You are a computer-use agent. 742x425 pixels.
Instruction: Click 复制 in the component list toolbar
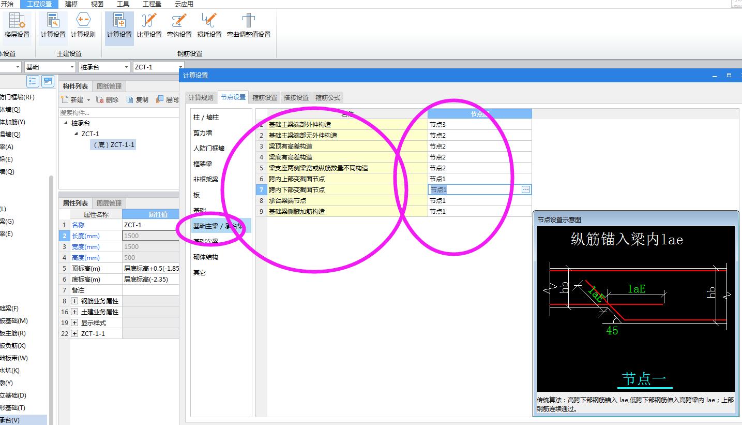(x=138, y=99)
